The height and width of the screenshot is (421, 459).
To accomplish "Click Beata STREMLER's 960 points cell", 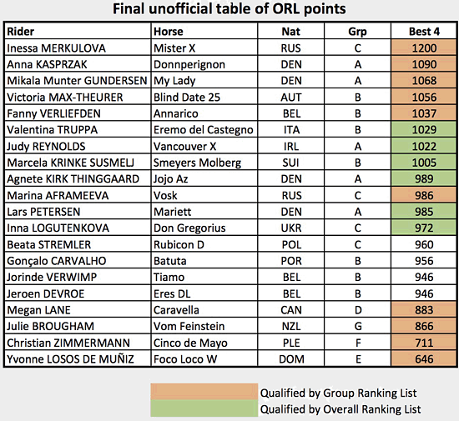I will click(424, 244).
